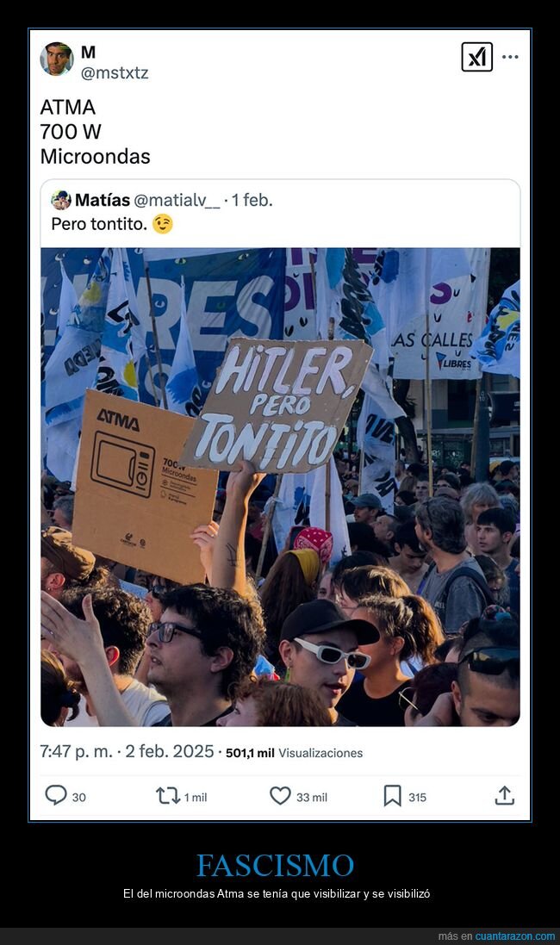Click the share upload icon
The width and height of the screenshot is (560, 945).
click(505, 795)
